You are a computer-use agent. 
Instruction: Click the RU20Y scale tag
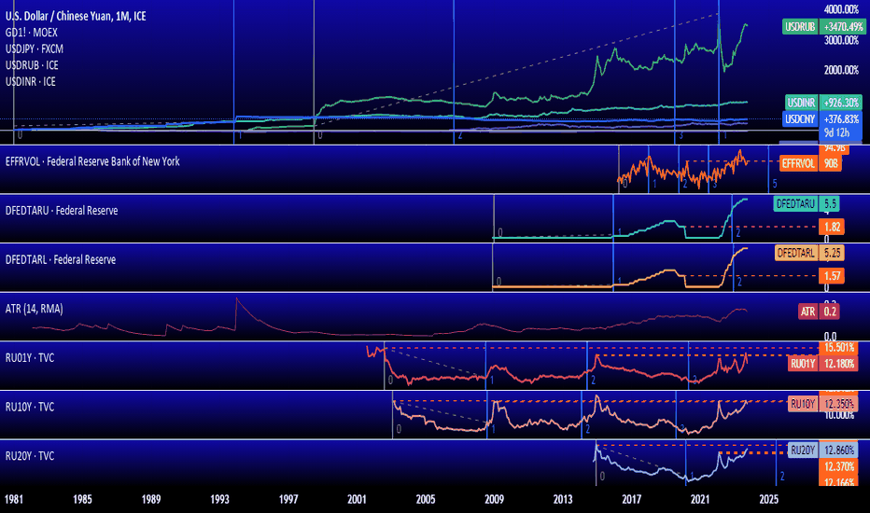pyautogui.click(x=802, y=451)
